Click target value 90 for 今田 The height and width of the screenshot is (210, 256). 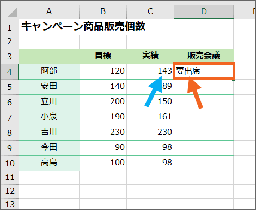pyautogui.click(x=103, y=148)
